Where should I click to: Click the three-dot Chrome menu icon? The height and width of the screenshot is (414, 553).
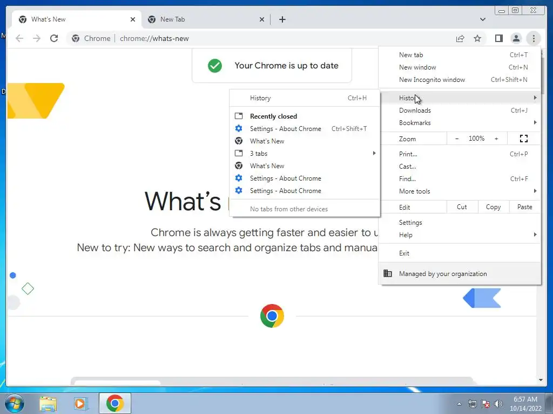click(x=534, y=38)
